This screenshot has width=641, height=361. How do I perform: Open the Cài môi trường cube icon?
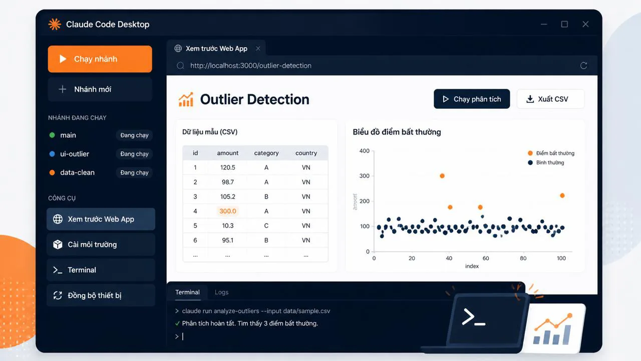pos(58,245)
